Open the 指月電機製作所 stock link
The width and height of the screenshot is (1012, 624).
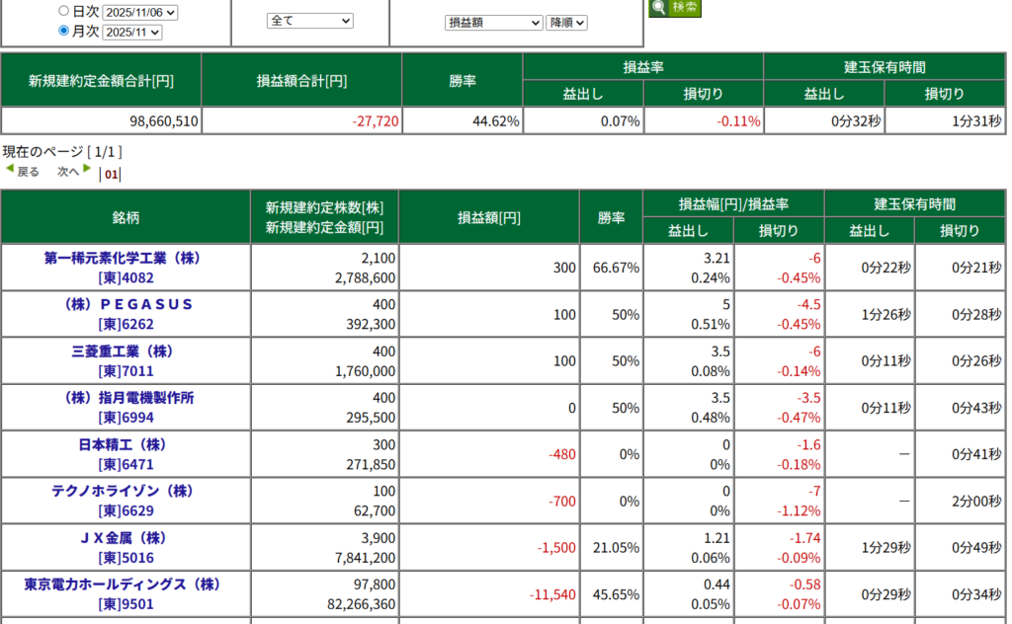tap(126, 398)
